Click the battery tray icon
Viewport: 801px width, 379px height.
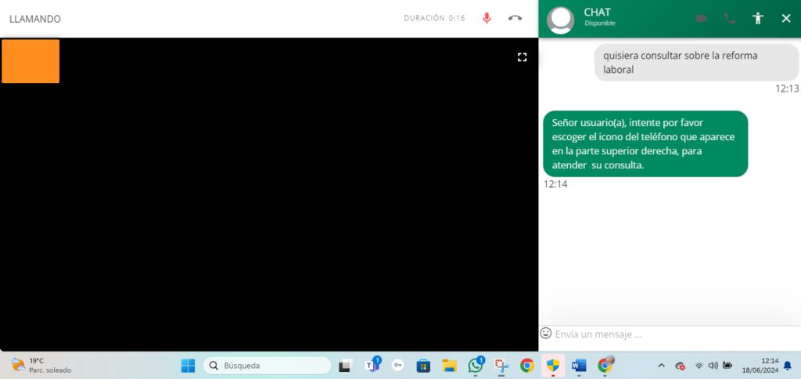point(727,366)
